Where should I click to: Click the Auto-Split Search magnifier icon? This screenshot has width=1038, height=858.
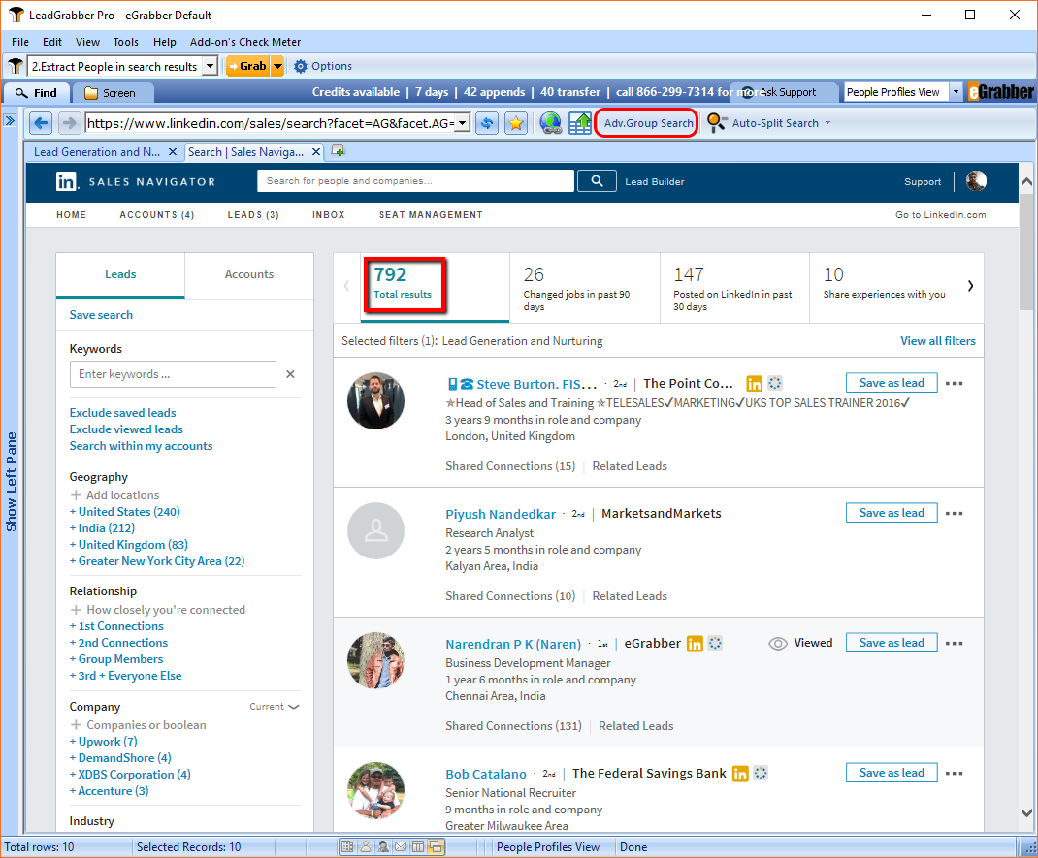pyautogui.click(x=716, y=123)
